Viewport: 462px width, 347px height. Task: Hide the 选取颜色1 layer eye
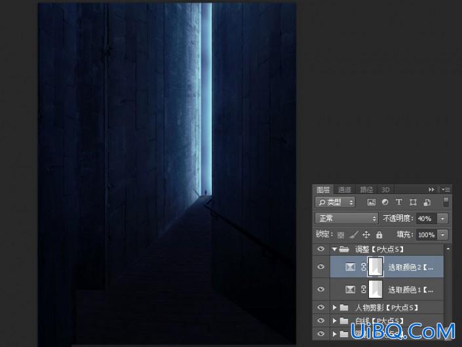point(321,289)
